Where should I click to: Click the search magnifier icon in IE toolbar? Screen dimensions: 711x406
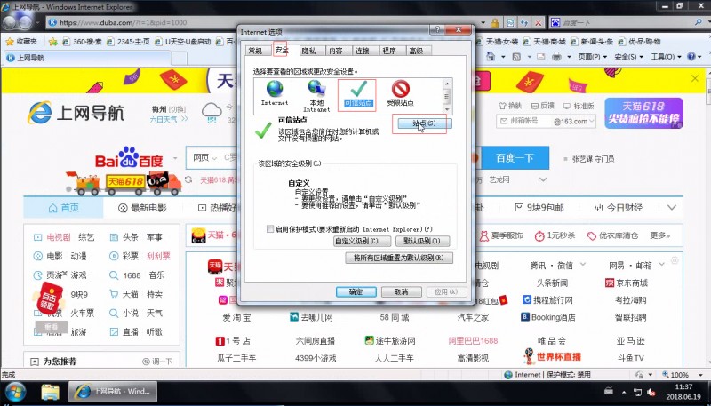click(x=699, y=21)
